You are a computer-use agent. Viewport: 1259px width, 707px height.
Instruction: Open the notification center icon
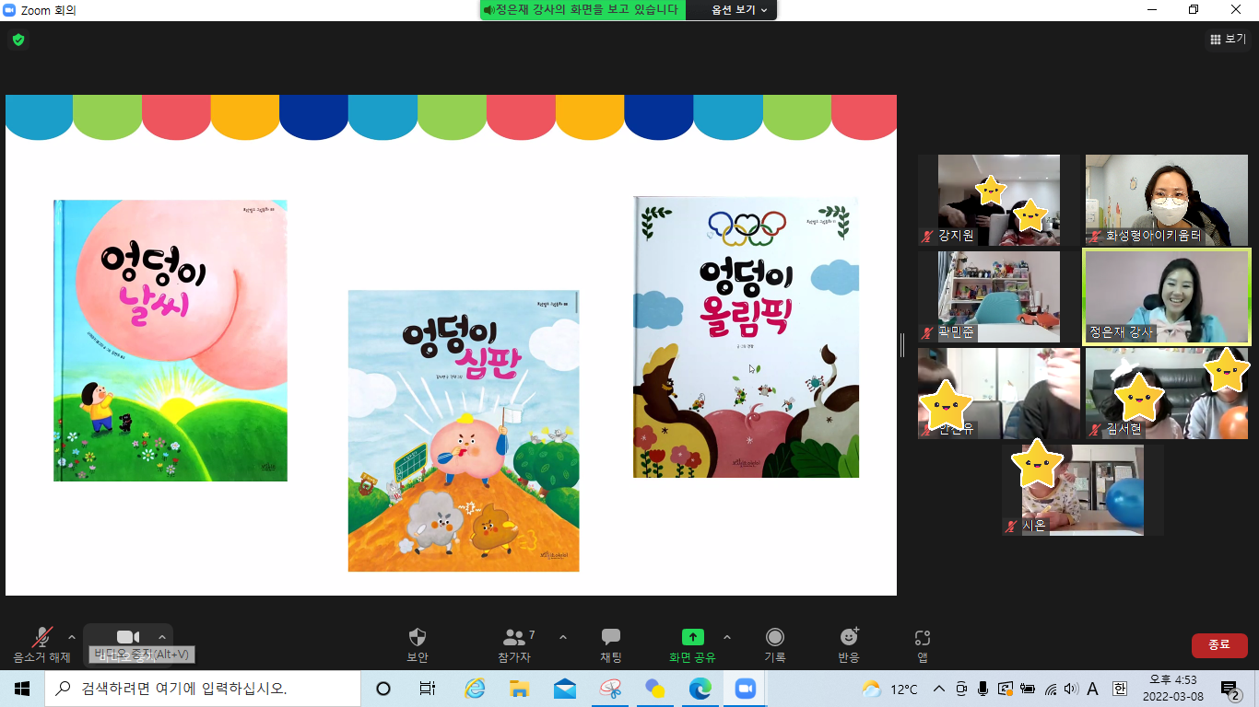[1230, 690]
